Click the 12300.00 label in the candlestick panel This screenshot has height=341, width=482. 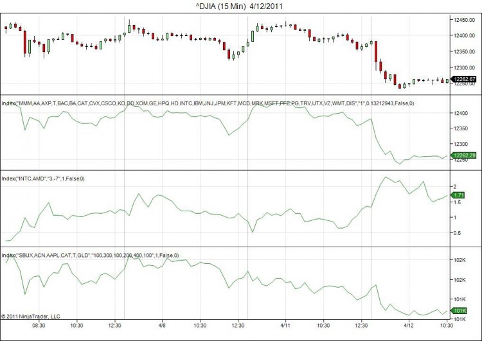(464, 67)
